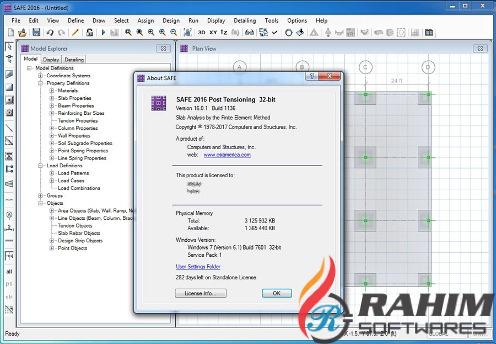Expand the Materials node
The height and width of the screenshot is (344, 496).
coord(52,91)
